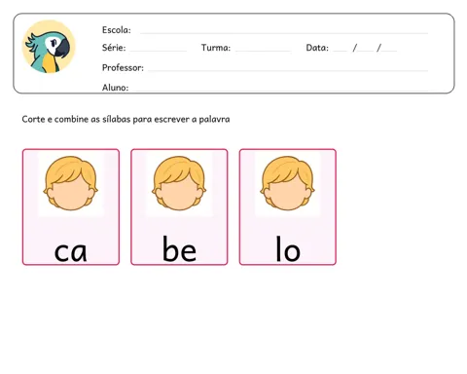
Task: Click the hair image above 'ca'
Action: click(x=71, y=183)
